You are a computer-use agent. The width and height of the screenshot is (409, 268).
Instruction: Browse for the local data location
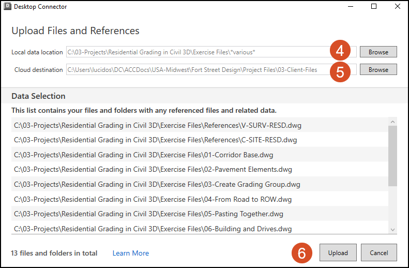378,52
